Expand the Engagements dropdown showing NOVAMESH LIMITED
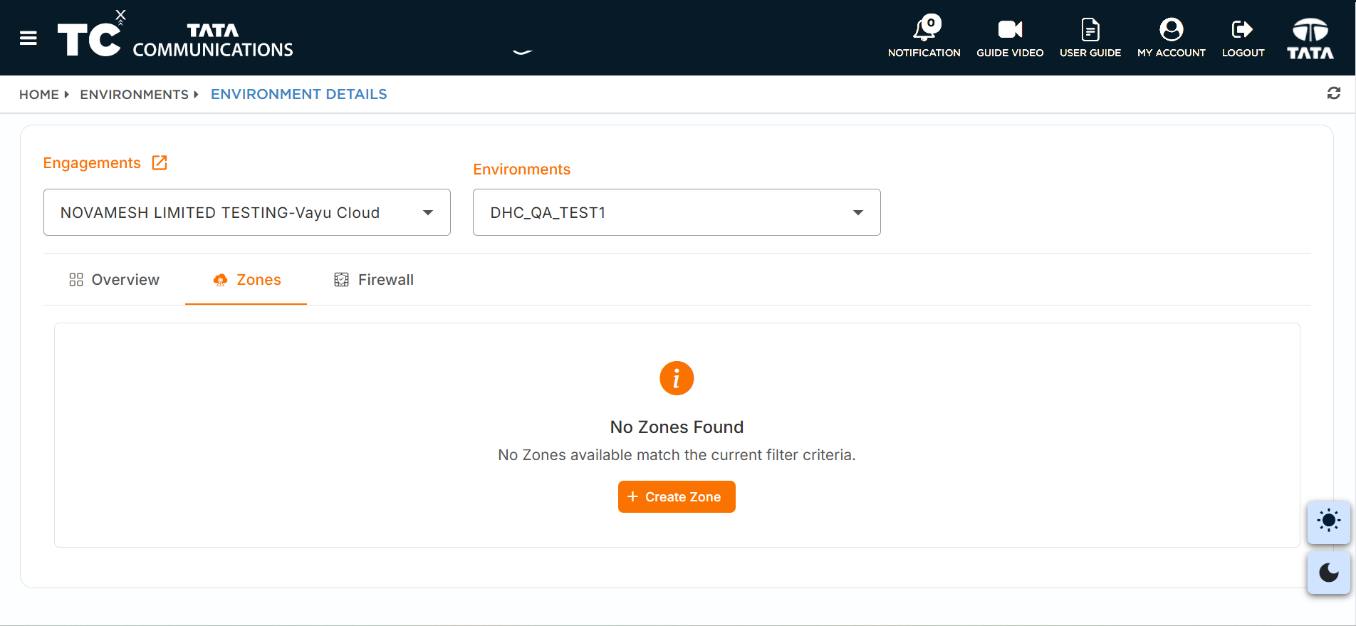The width and height of the screenshot is (1356, 626). (247, 212)
